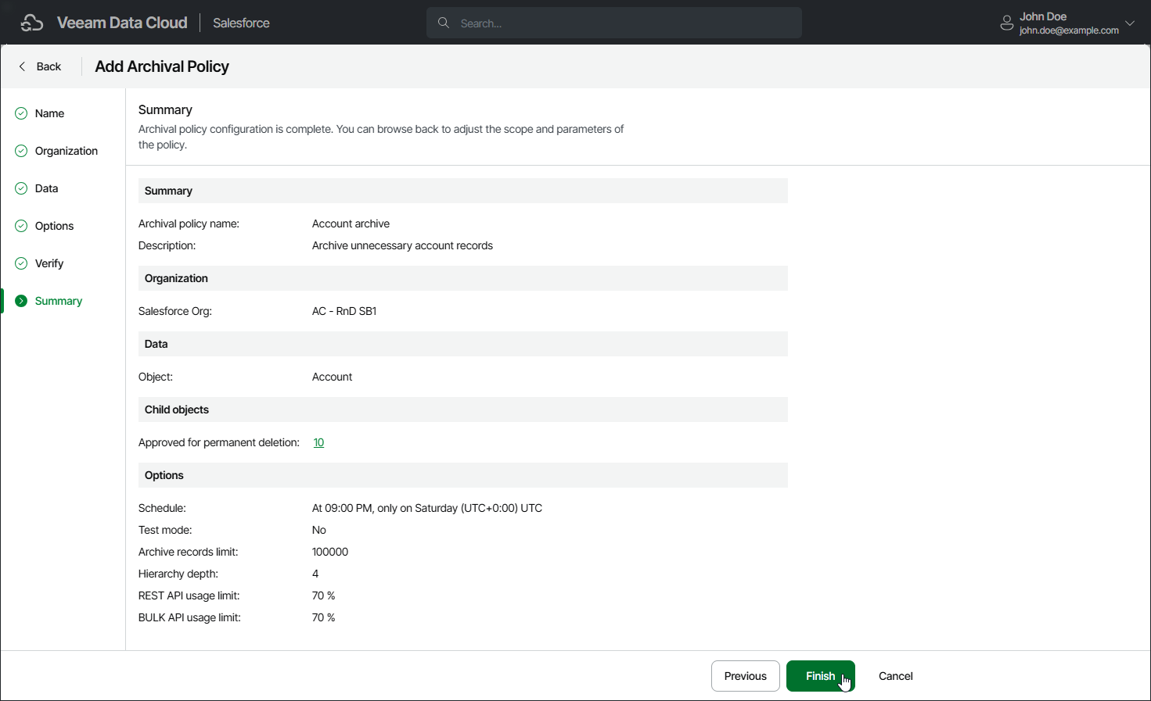Click the Hierarchy depth value '4'
Image resolution: width=1151 pixels, height=701 pixels.
click(x=315, y=574)
